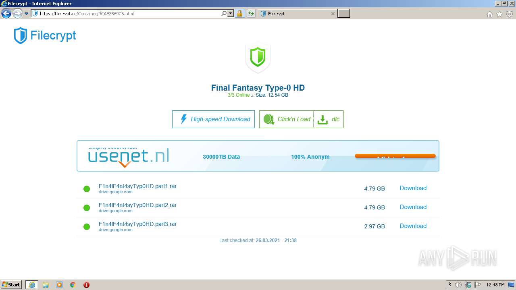Click the 2.97 GB size value

click(x=375, y=226)
